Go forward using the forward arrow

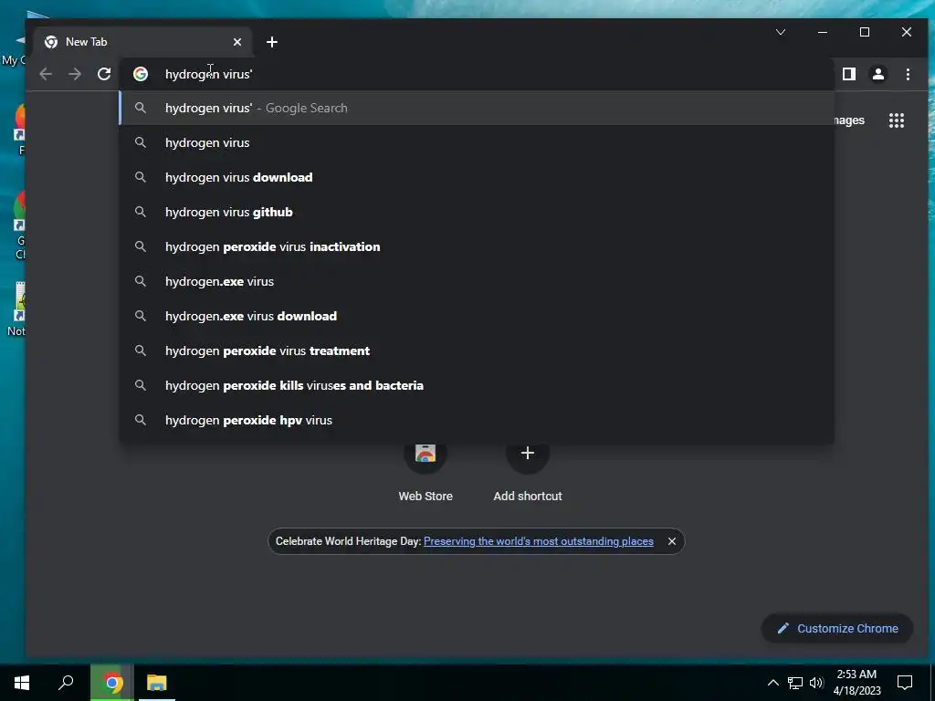pyautogui.click(x=75, y=74)
